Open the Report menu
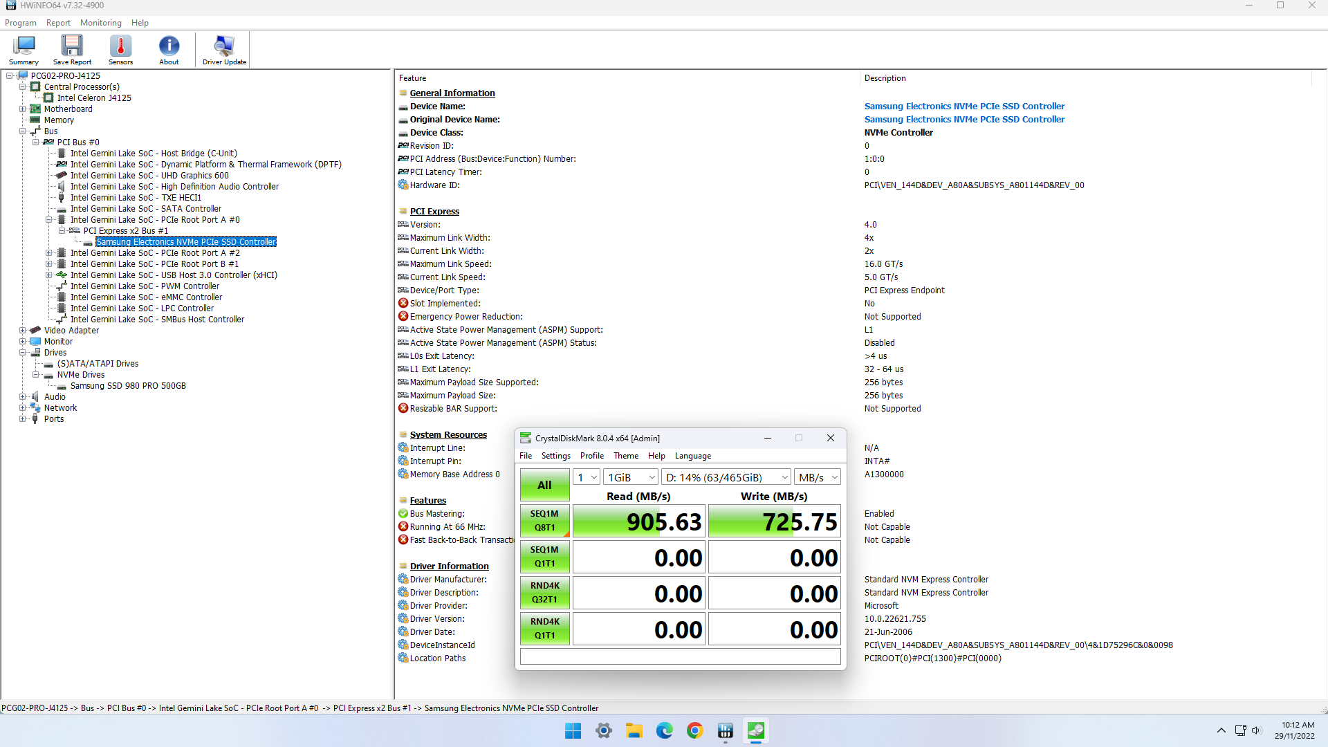The height and width of the screenshot is (747, 1328). (x=58, y=23)
